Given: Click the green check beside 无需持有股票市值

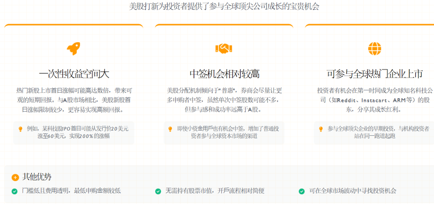Looking at the screenshot, I should click(x=158, y=191).
